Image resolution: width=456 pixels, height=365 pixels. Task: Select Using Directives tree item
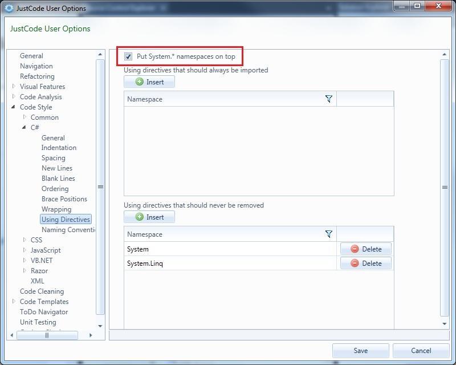[x=66, y=220]
